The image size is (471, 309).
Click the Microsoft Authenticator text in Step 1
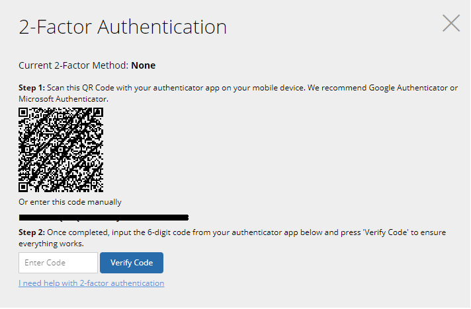pos(62,98)
